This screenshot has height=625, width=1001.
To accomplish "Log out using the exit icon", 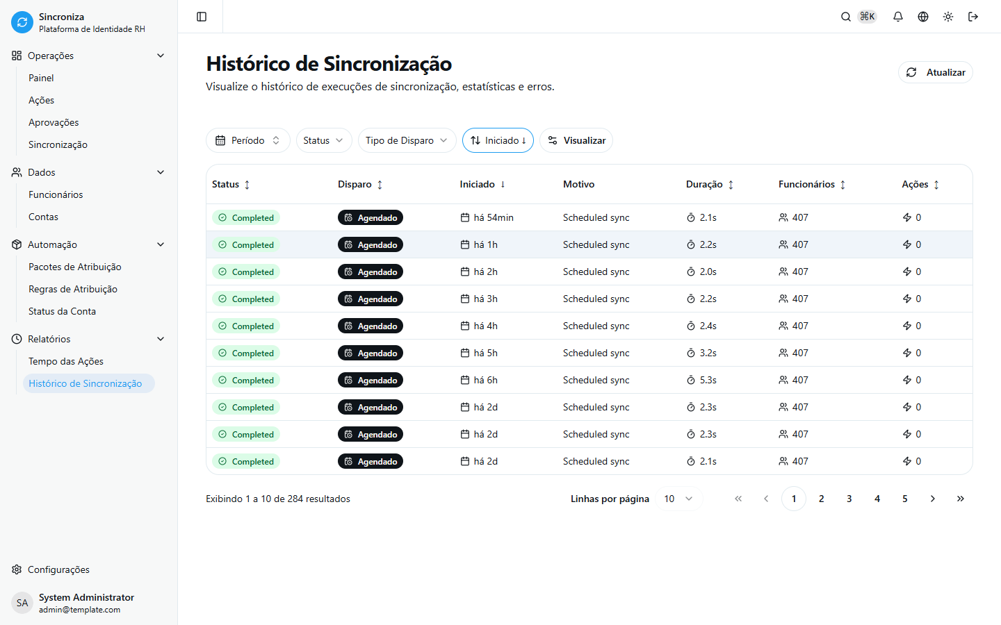I will click(x=973, y=16).
